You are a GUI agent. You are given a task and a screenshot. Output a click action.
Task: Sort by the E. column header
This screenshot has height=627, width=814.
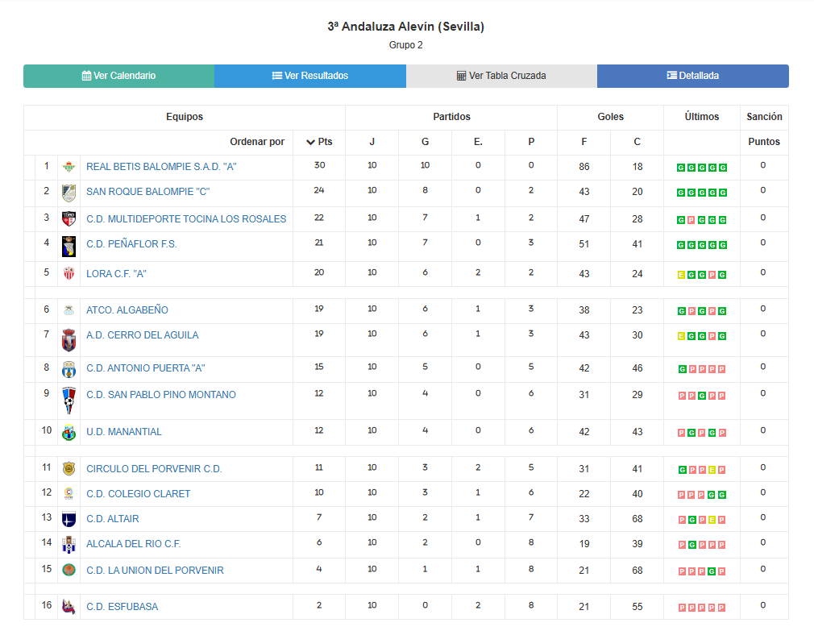(478, 142)
